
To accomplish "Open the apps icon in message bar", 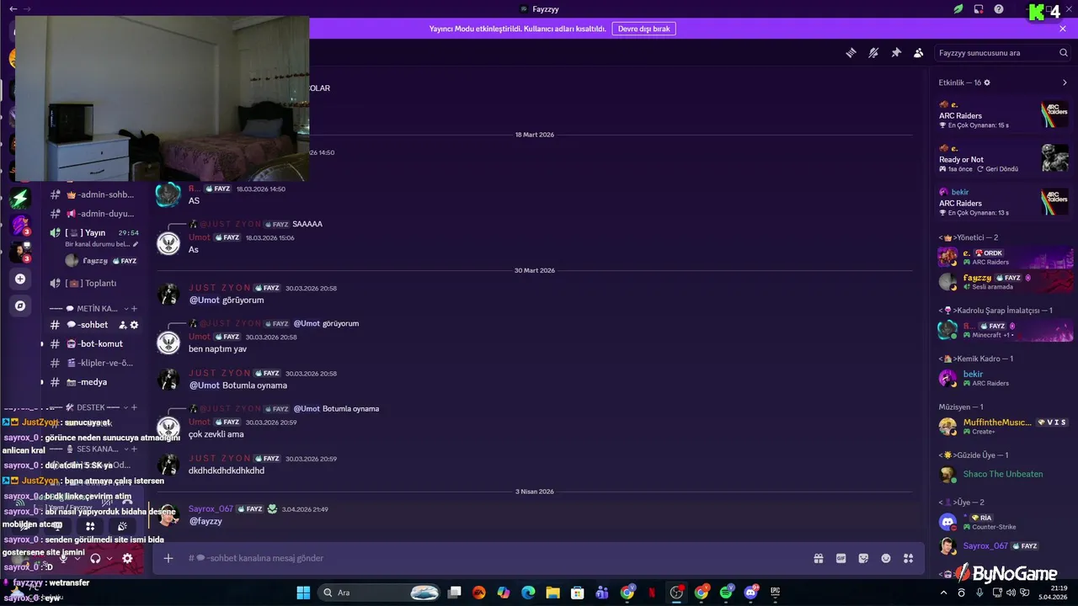I will (x=909, y=558).
